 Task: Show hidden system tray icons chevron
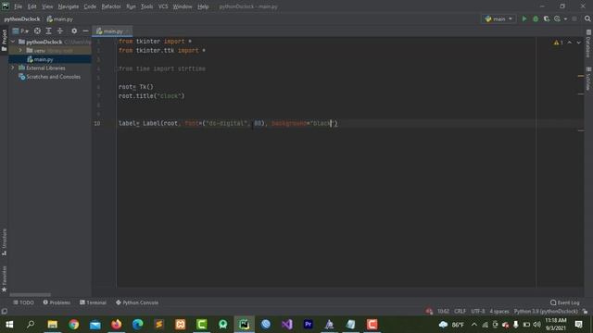474,325
